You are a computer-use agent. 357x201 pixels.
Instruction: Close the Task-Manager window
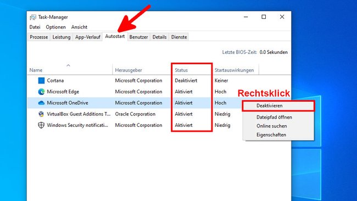coord(282,17)
